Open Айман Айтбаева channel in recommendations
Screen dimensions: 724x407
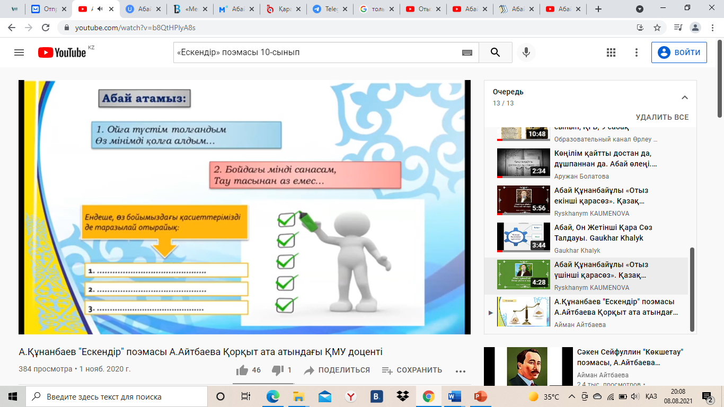(x=603, y=375)
